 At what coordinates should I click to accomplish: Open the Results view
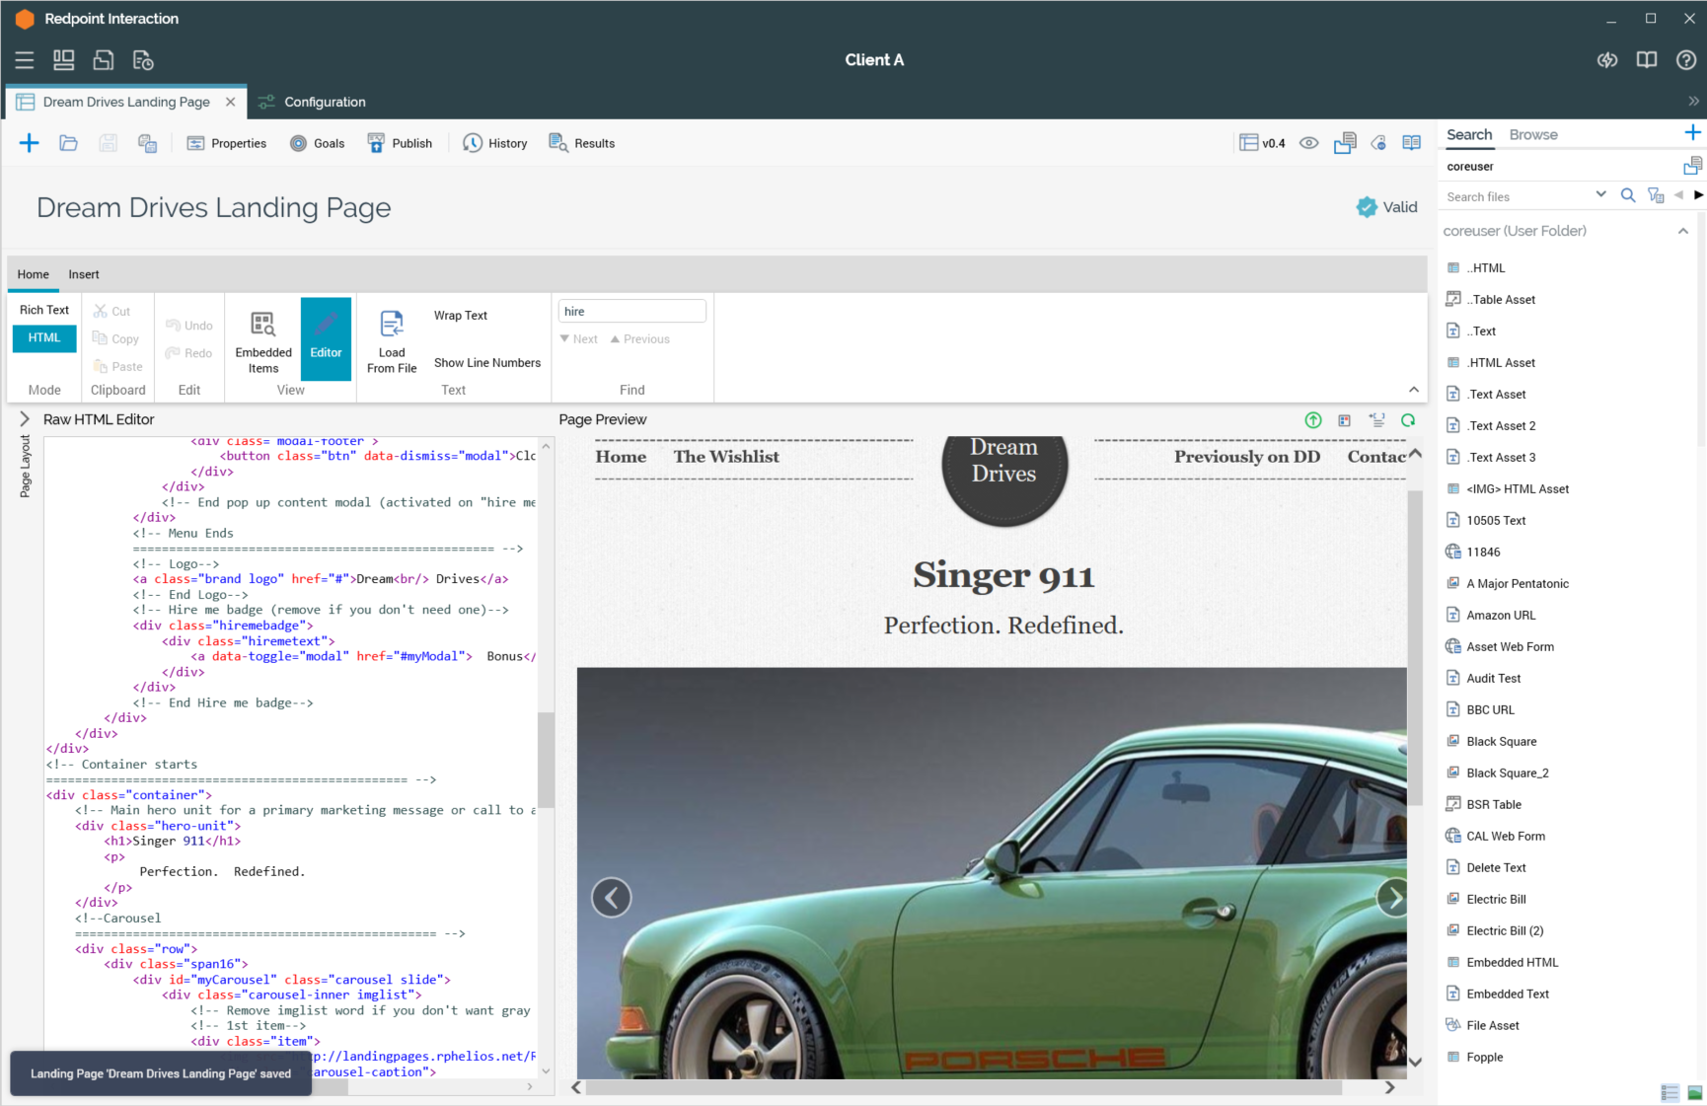(x=581, y=143)
